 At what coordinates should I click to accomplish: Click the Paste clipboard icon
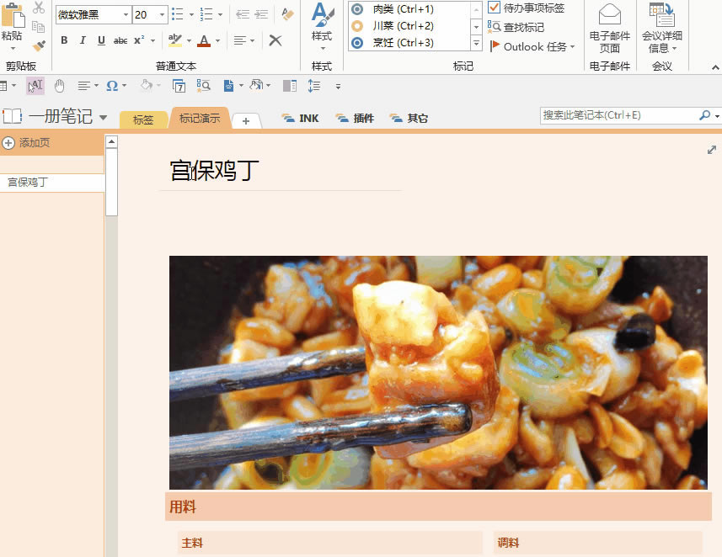pos(13,16)
